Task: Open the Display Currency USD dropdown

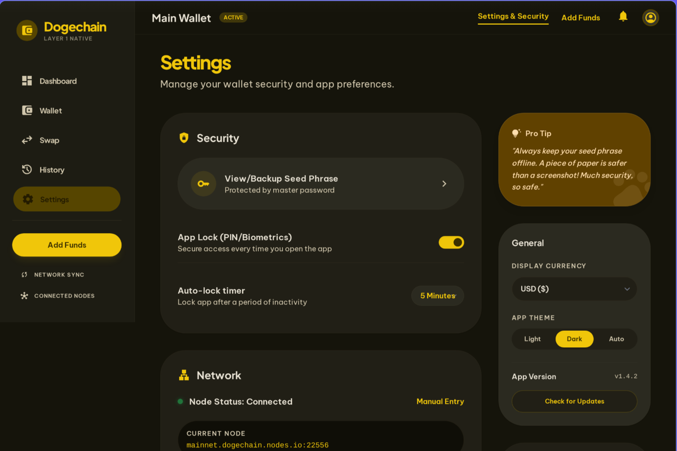Action: point(574,289)
